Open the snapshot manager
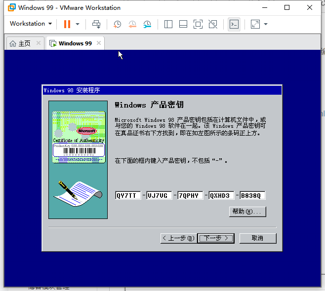This screenshot has height=291, width=325. pos(147,24)
